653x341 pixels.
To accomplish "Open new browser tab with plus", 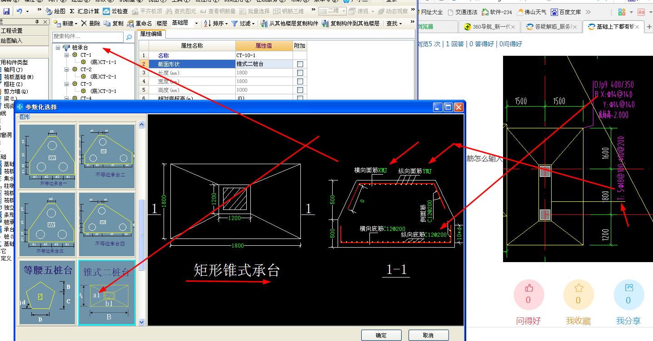I will (x=649, y=27).
